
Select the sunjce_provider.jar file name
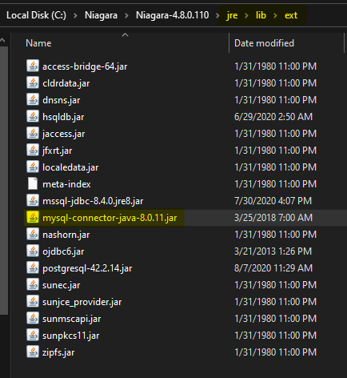tap(82, 302)
